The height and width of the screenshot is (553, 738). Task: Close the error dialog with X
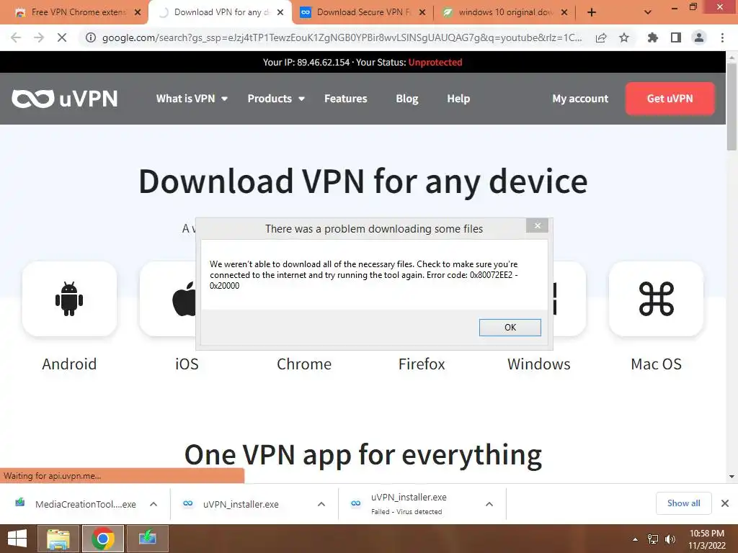pos(537,226)
